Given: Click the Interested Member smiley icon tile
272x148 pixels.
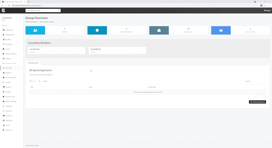Looking at the screenshot, I should 97,30.
